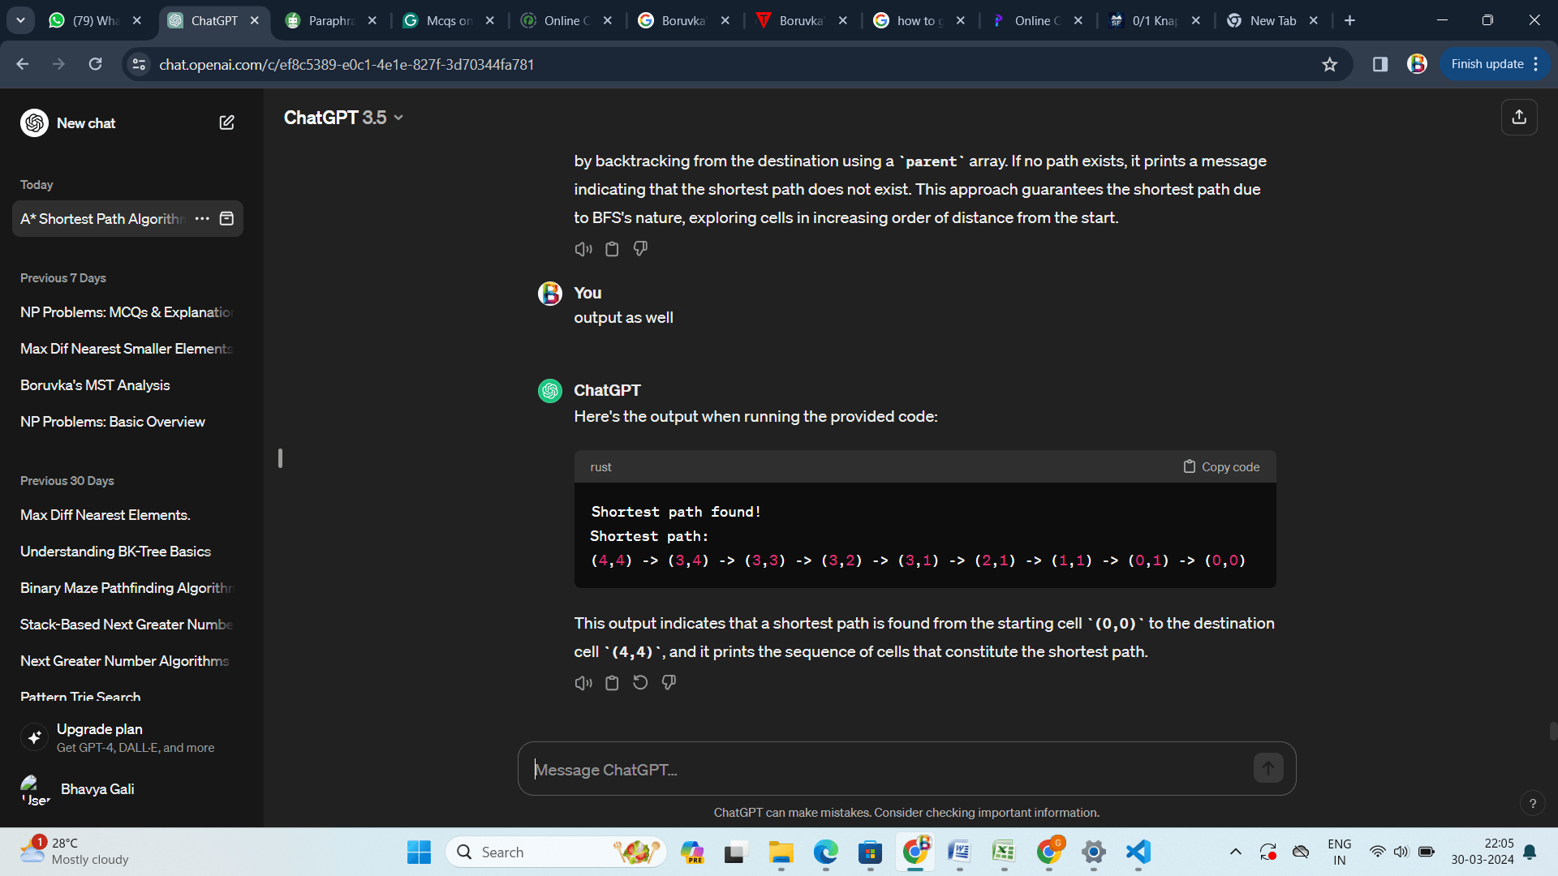This screenshot has width=1558, height=876.
Task: Open Binary Maze Pathfinding Algorithm chat
Action: 127,588
